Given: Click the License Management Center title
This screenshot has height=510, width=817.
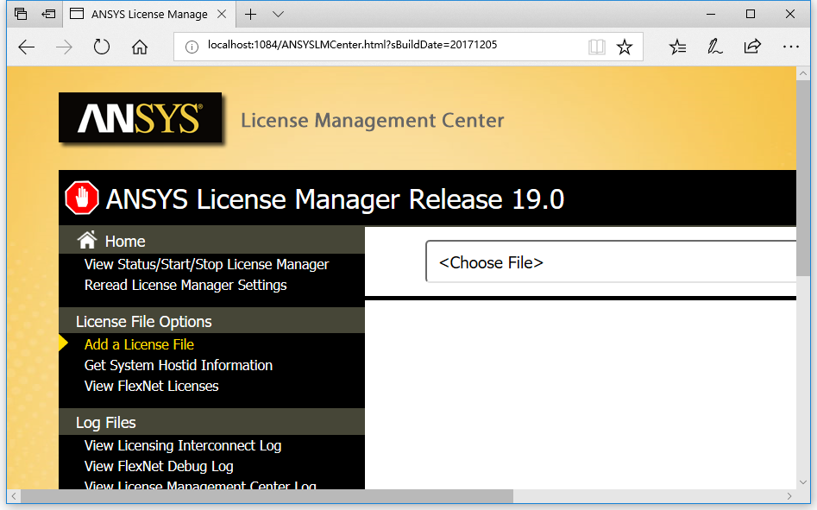Looking at the screenshot, I should tap(372, 120).
